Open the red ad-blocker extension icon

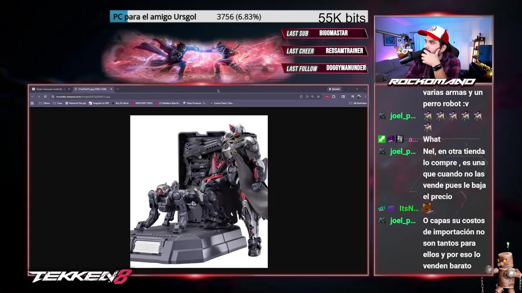click(327, 96)
